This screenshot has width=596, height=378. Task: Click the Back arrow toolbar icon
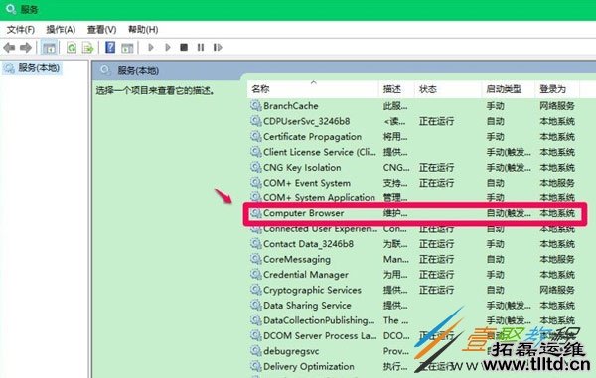(x=9, y=48)
